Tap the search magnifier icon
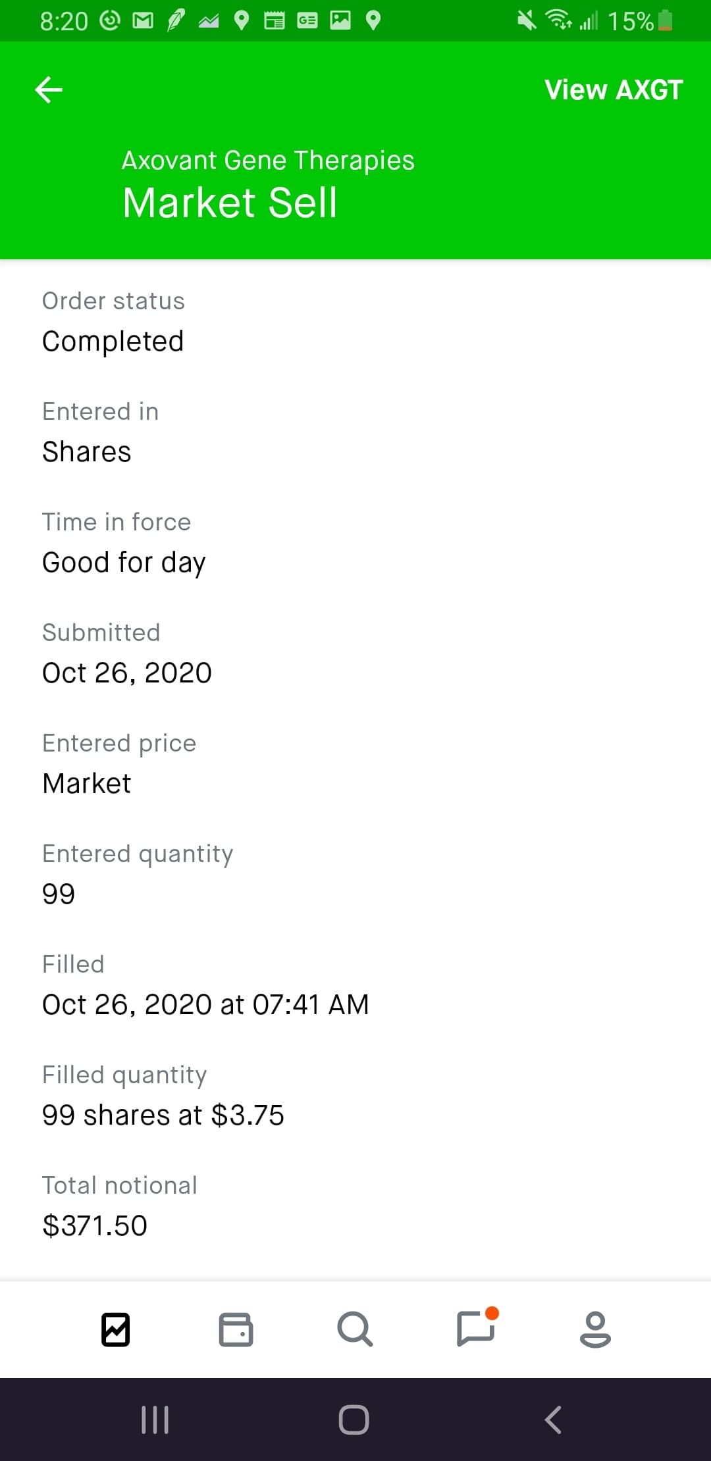Viewport: 711px width, 1461px height. [x=355, y=1329]
